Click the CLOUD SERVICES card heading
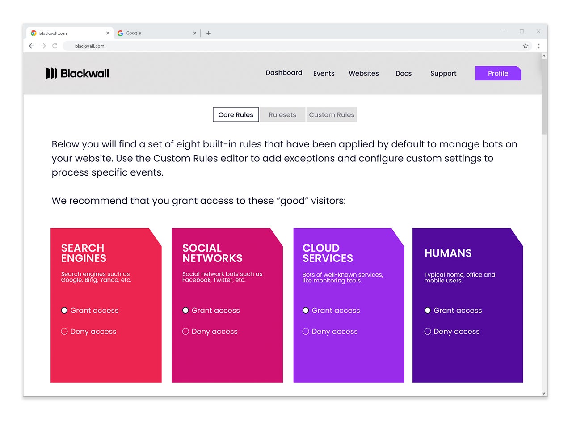The image size is (572, 429). point(328,253)
